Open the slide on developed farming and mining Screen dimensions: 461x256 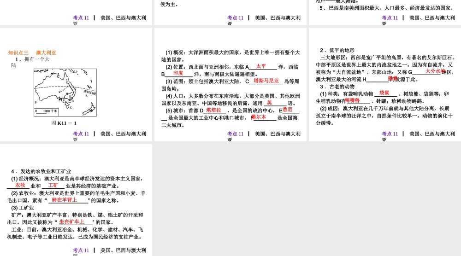(76, 200)
